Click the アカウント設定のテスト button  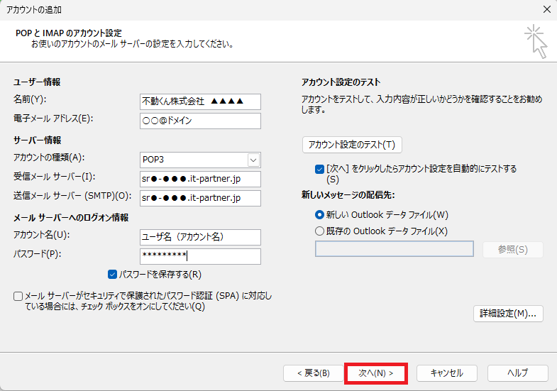(x=352, y=145)
